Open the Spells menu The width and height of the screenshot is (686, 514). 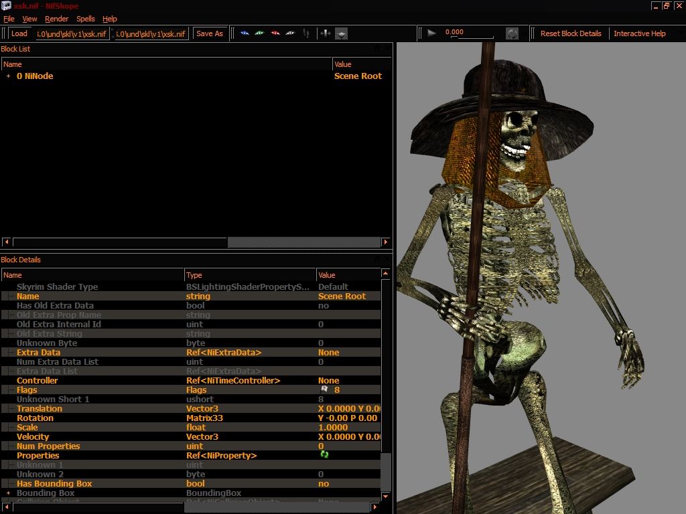(x=85, y=19)
